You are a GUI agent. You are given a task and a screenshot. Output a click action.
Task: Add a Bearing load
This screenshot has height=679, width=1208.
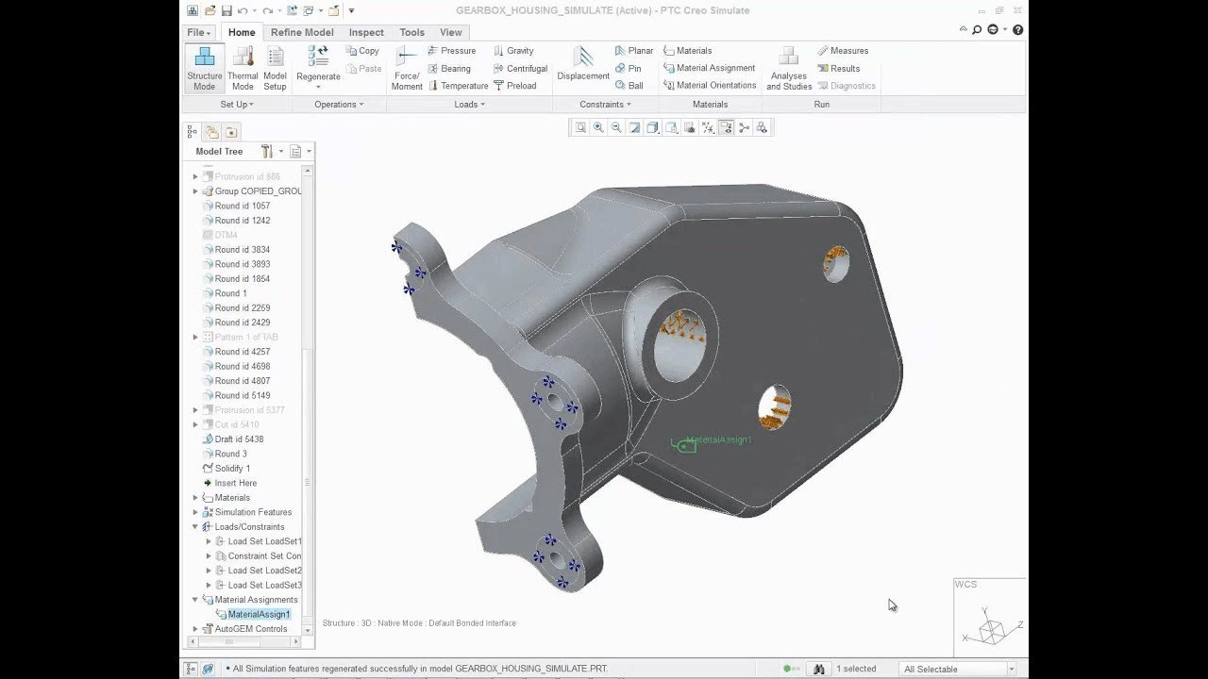point(448,69)
